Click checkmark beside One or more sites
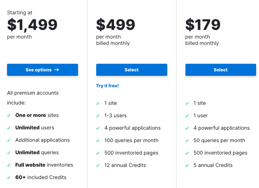This screenshot has height=188, width=259. click(x=9, y=115)
